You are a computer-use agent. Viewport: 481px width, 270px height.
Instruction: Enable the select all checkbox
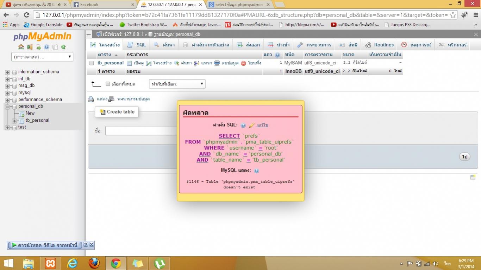(x=108, y=84)
